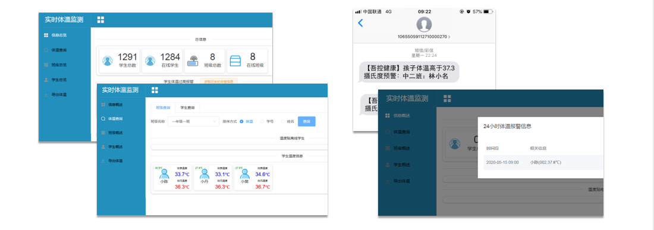
Task: Click the empty offline-students bar under 温度贴离线学生
Action: tap(239, 147)
